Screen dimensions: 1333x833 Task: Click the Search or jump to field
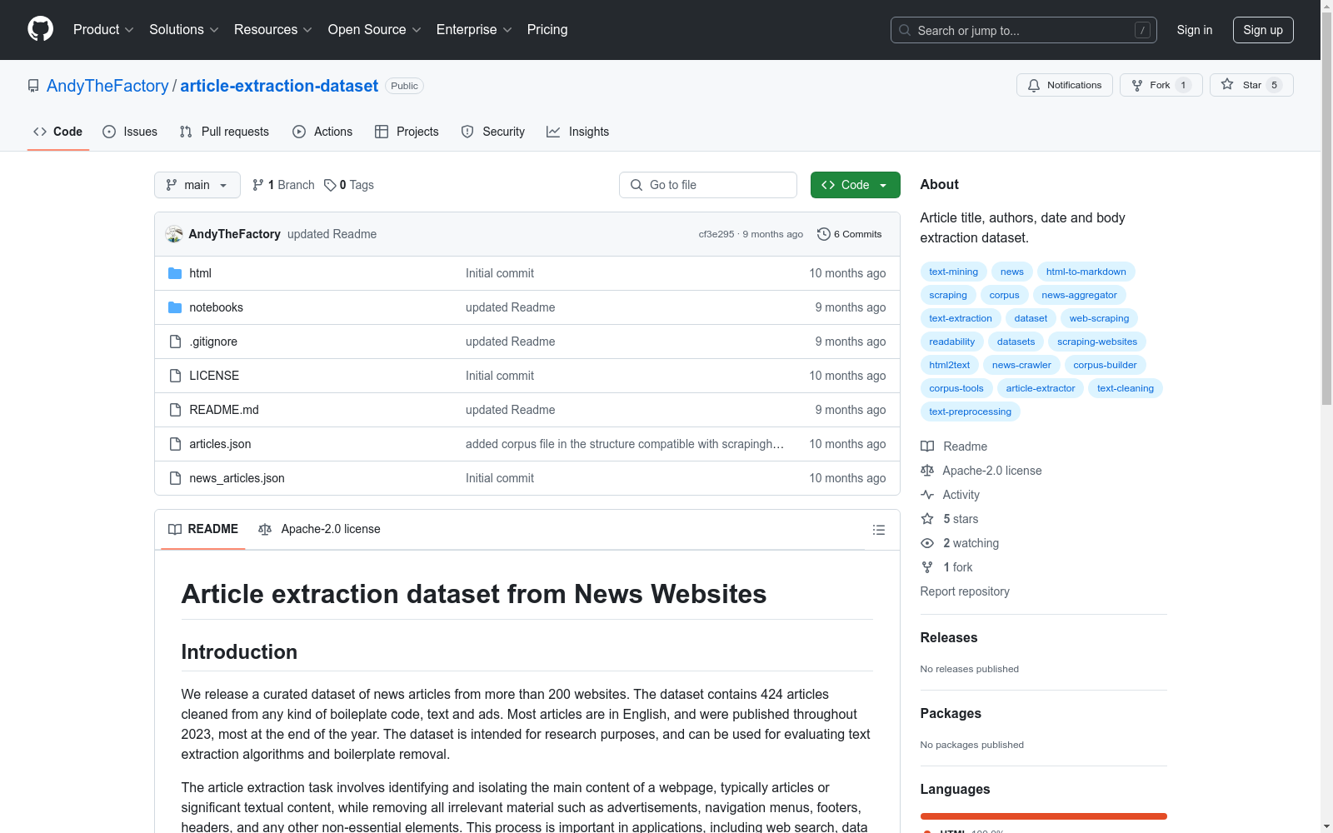(x=1024, y=30)
